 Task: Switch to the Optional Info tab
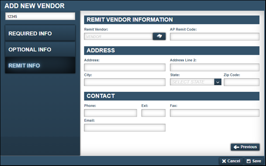[40, 49]
